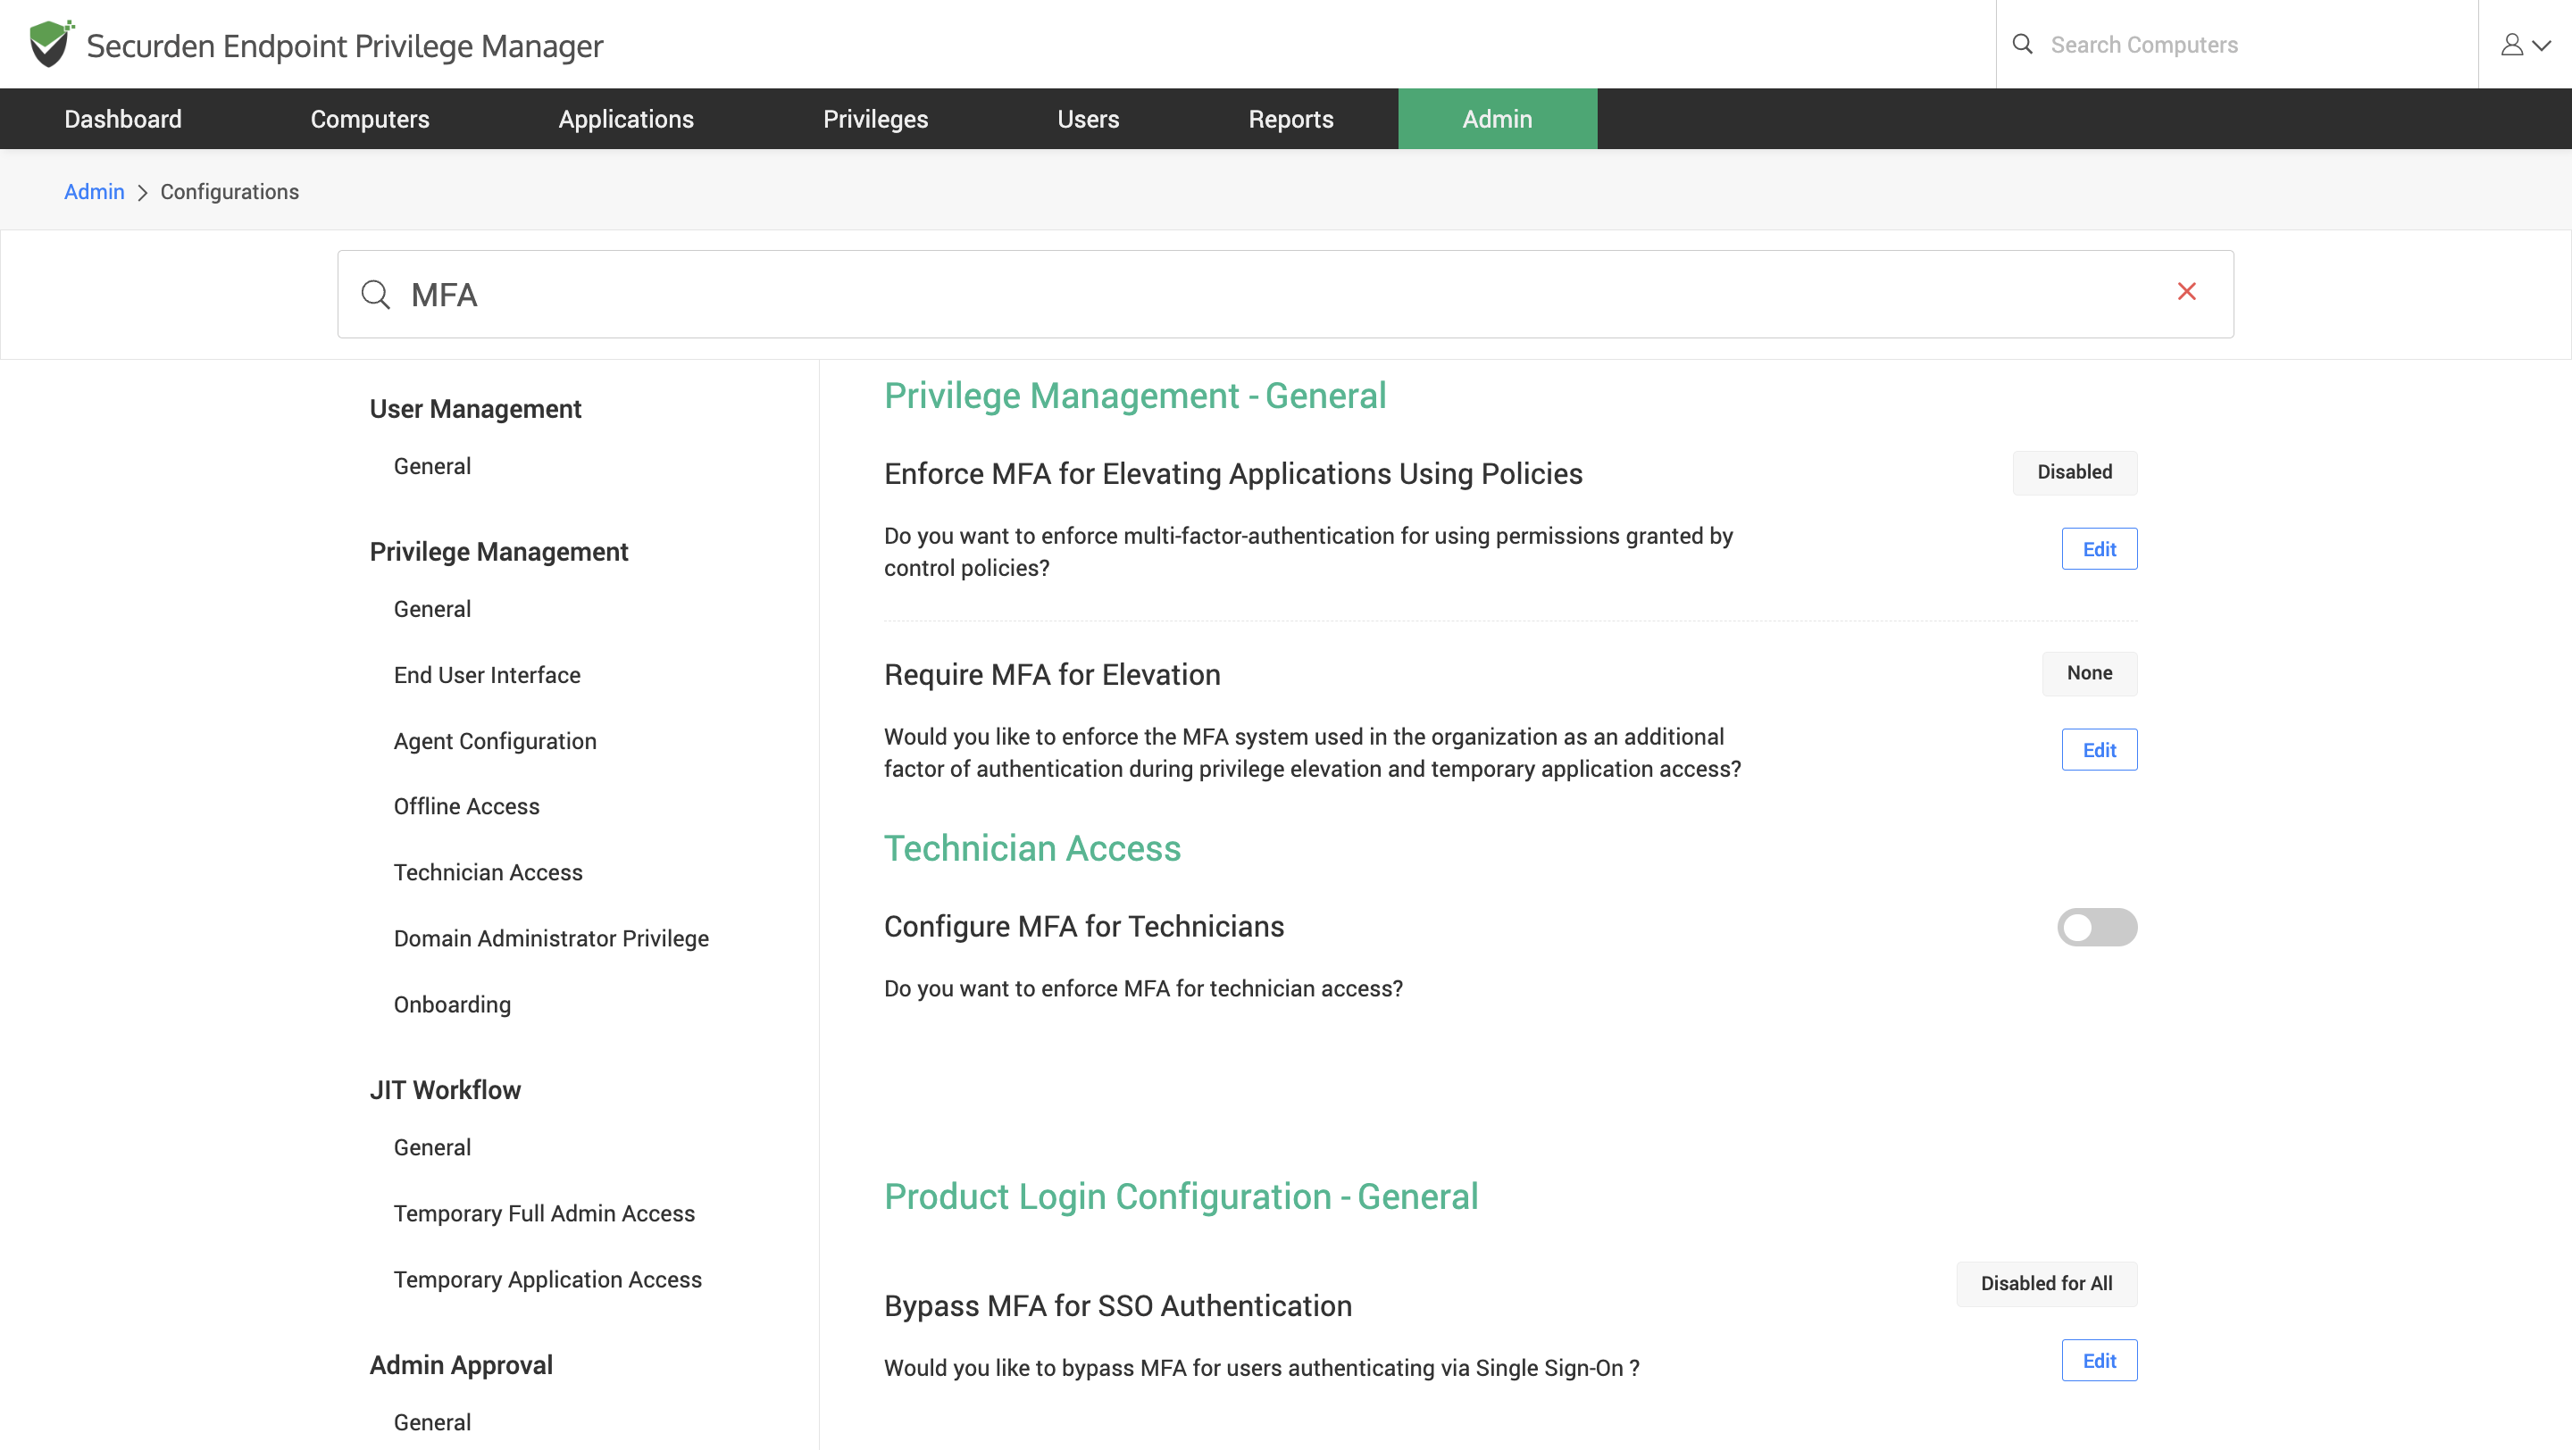Open General under JIT Workflow

432,1146
